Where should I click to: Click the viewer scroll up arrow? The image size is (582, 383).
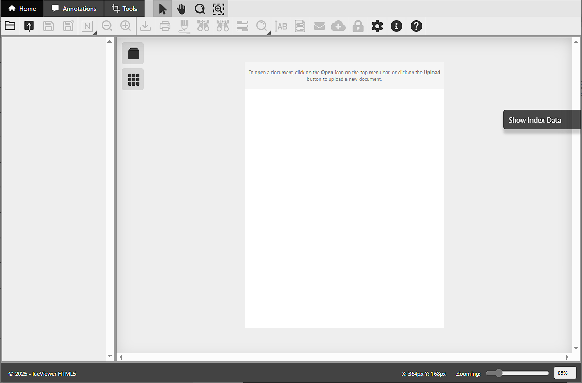576,41
